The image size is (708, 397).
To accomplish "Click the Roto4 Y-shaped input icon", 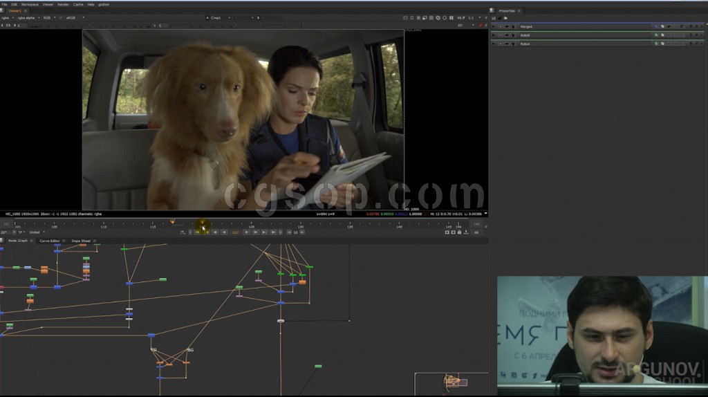I will click(513, 44).
